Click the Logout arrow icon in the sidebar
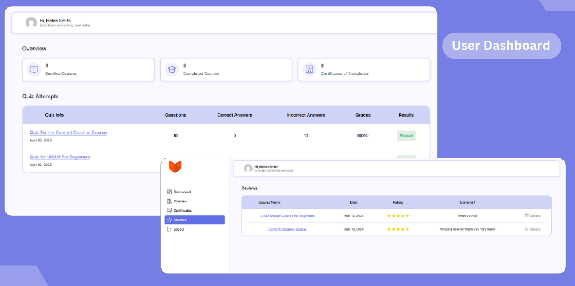 coord(169,229)
